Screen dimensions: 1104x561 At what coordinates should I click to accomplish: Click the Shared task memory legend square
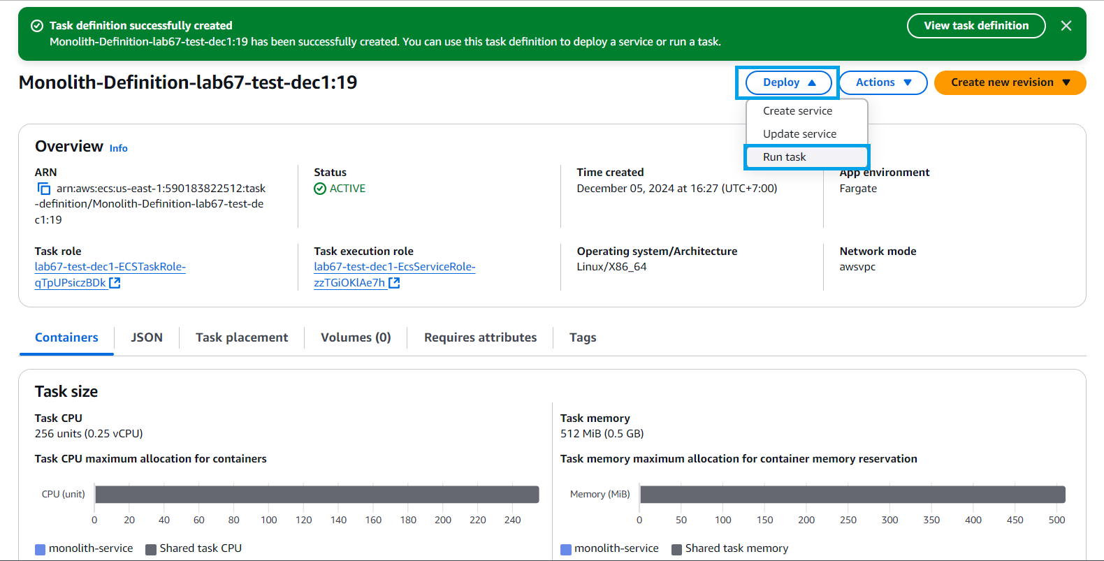click(676, 549)
